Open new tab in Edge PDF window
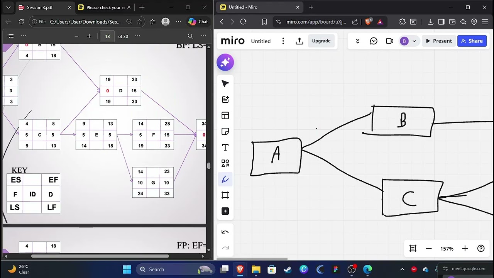This screenshot has height=278, width=494. 142,7
